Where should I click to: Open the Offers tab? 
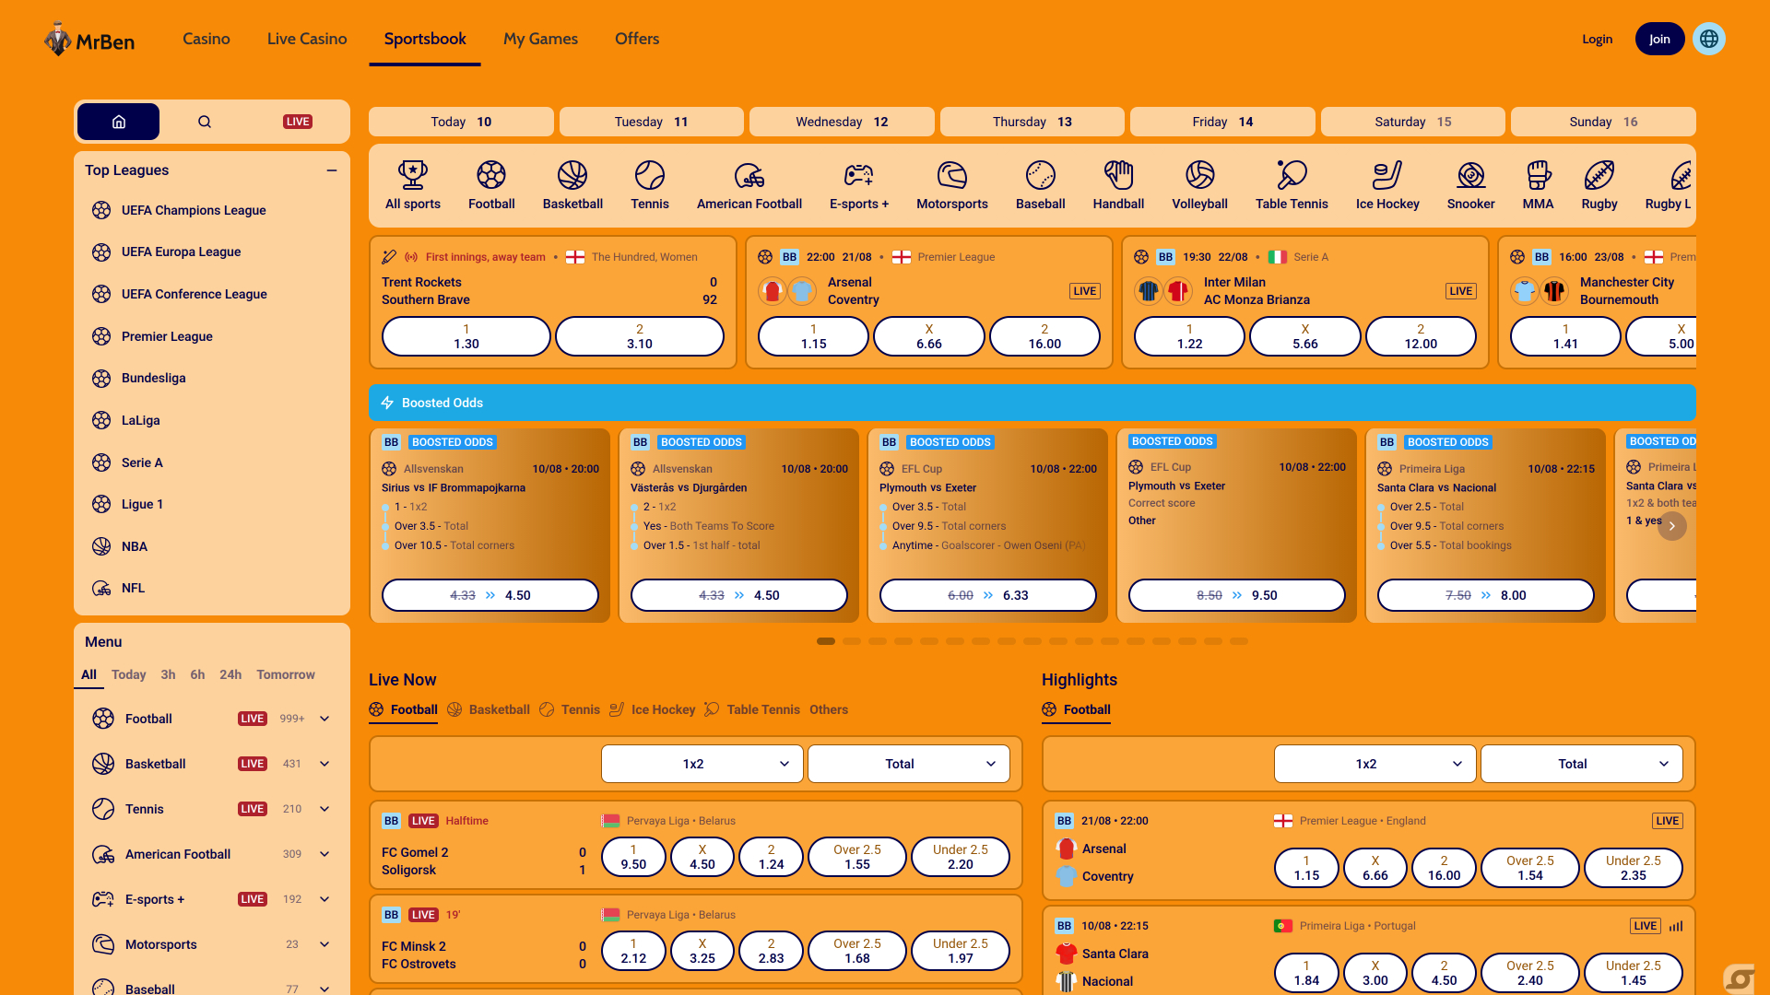tap(637, 39)
